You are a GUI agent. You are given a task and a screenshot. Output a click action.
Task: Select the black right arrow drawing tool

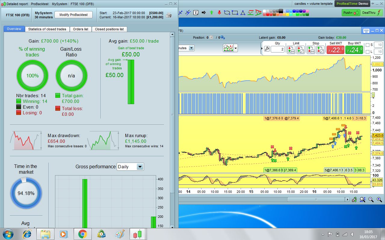tap(204, 13)
